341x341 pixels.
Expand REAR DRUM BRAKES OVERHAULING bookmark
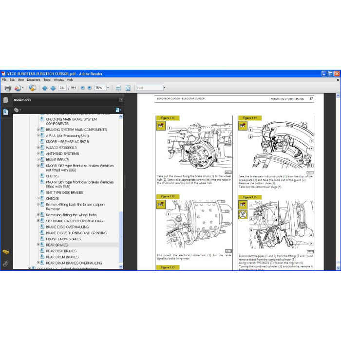click(x=38, y=263)
